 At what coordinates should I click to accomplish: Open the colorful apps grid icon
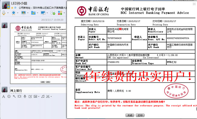pos(60,13)
